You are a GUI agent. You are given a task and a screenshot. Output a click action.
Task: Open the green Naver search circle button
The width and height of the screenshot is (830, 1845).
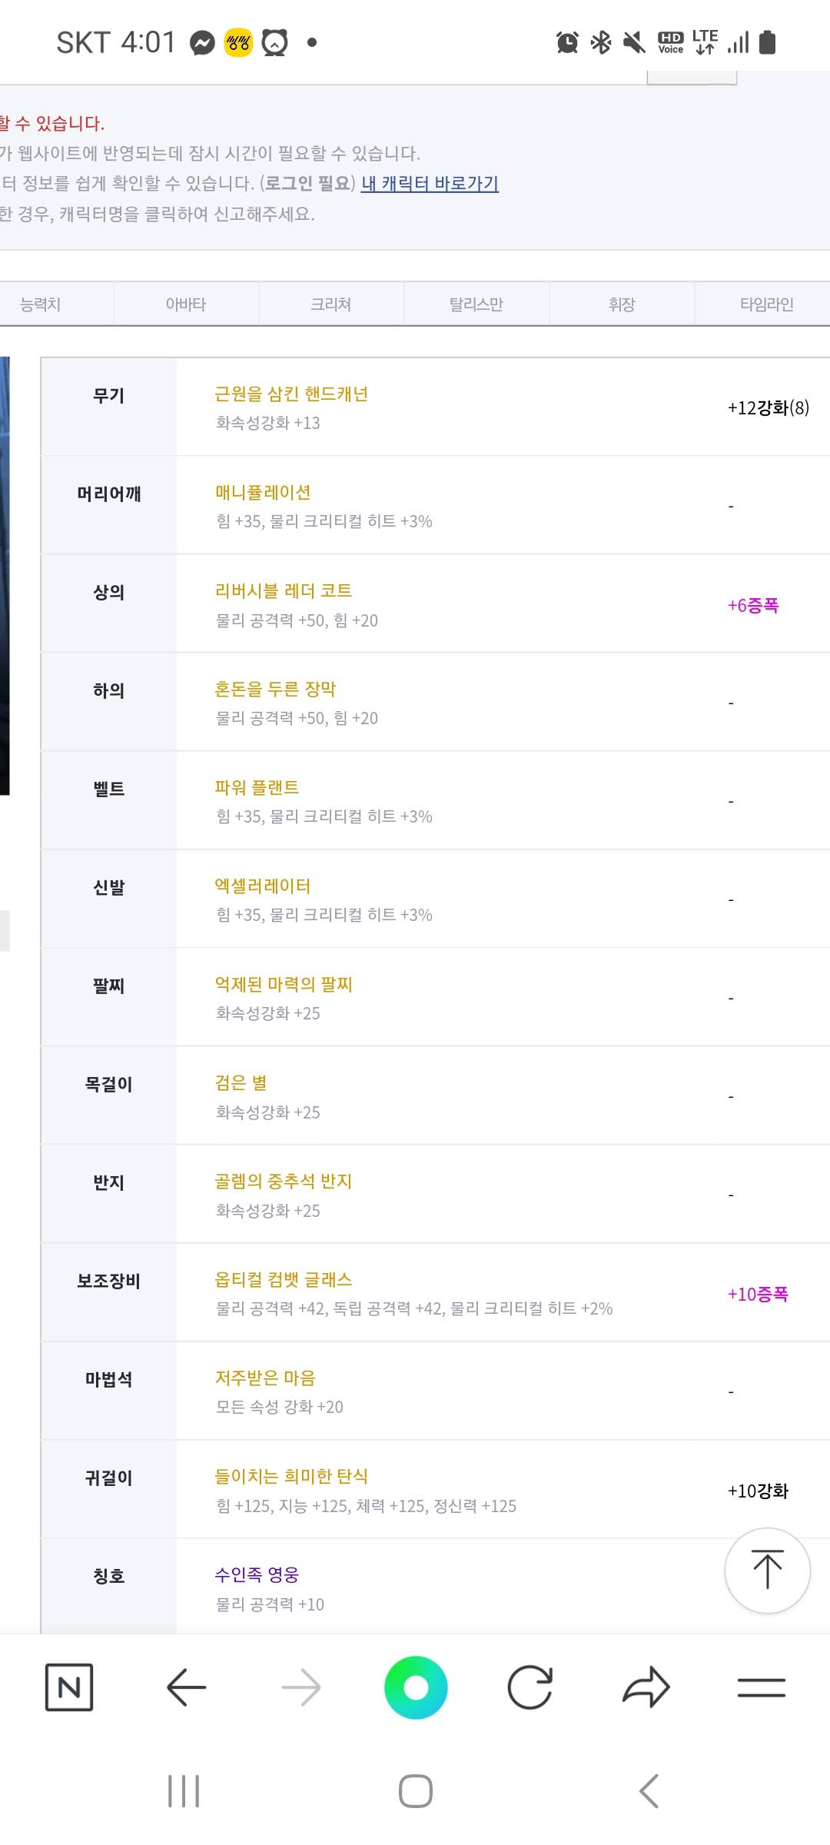point(416,1687)
